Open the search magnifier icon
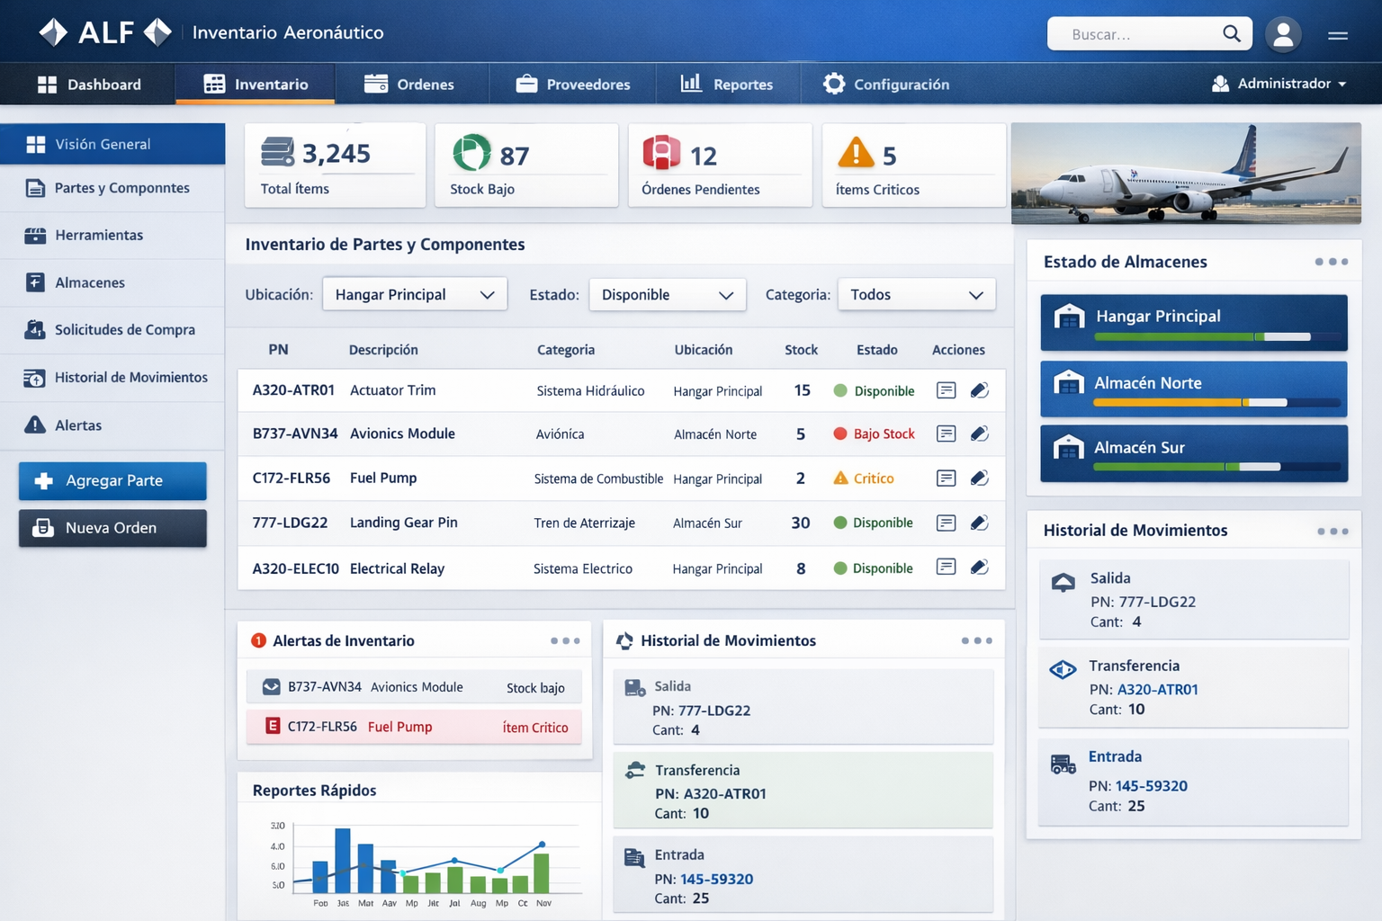 [x=1232, y=34]
